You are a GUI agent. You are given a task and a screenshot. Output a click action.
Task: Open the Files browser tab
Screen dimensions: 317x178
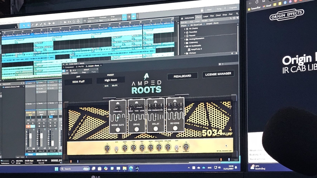coord(212,16)
